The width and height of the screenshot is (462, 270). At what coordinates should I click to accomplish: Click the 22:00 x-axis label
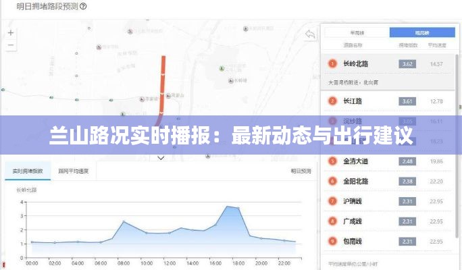pos(284,263)
